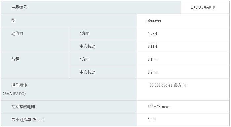Select the 型 row label
The image size is (231, 127).
[x=13, y=21]
